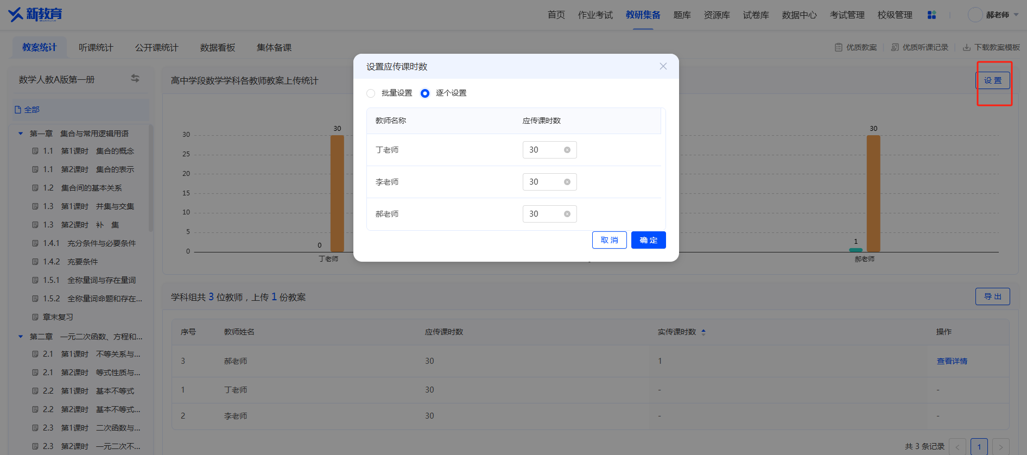
Task: Select 2.1 第1课时 不等关系与
Action: (92, 354)
